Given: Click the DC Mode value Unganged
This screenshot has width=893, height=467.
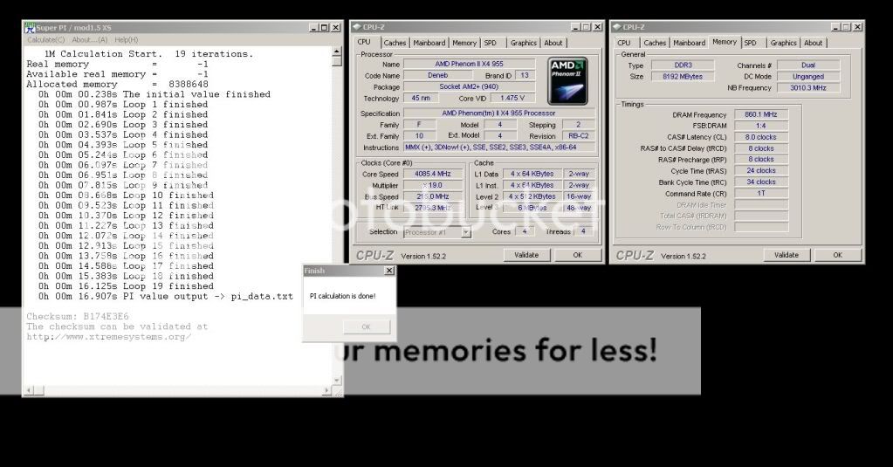Looking at the screenshot, I should click(808, 76).
